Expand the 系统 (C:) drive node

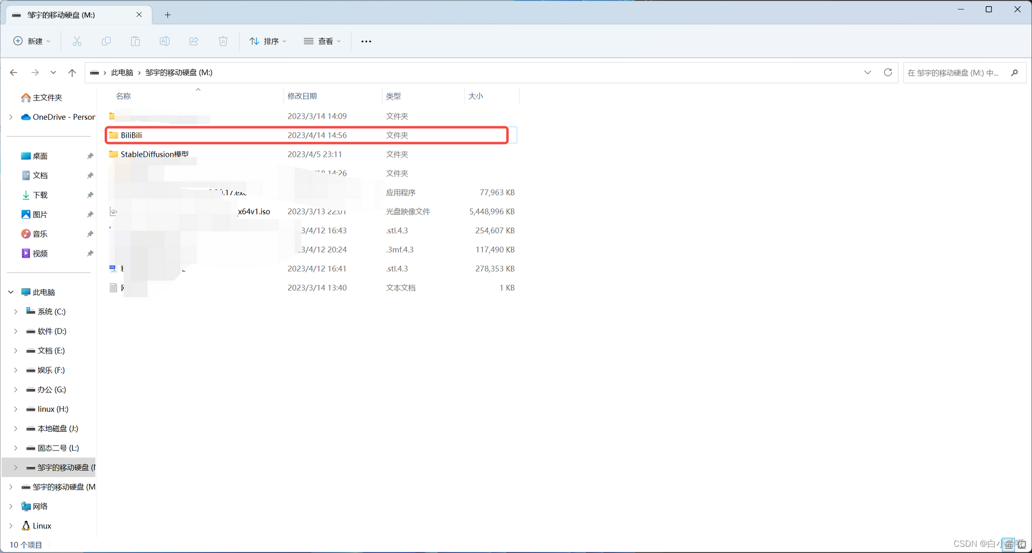15,312
